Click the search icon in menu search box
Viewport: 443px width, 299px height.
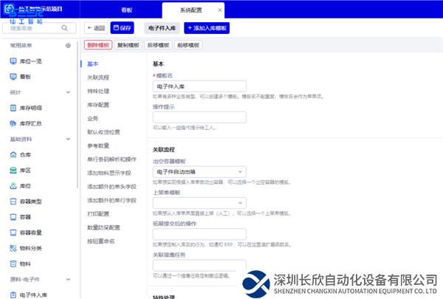[x=65, y=28]
